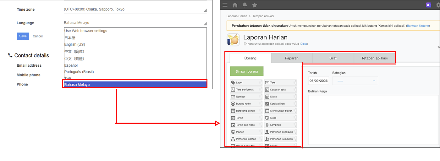Open the Tetapan aplikasi tab

[374, 58]
